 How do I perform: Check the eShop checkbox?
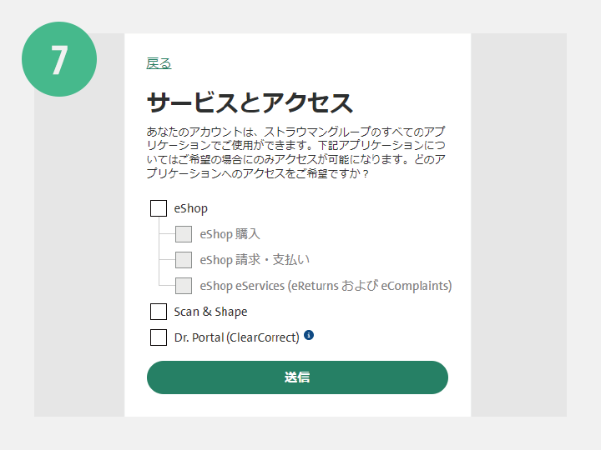[159, 208]
